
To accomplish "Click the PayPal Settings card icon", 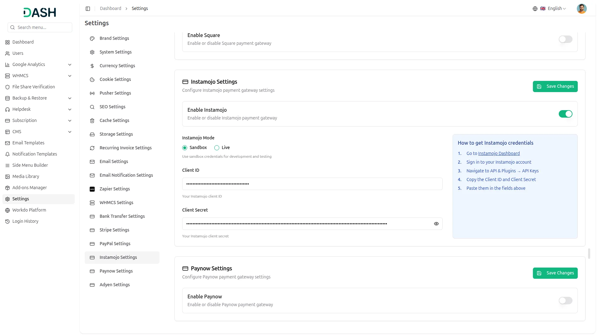I will point(92,244).
